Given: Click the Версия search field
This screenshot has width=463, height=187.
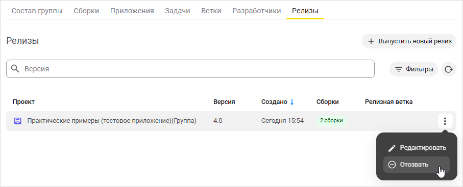Looking at the screenshot, I should [x=190, y=69].
